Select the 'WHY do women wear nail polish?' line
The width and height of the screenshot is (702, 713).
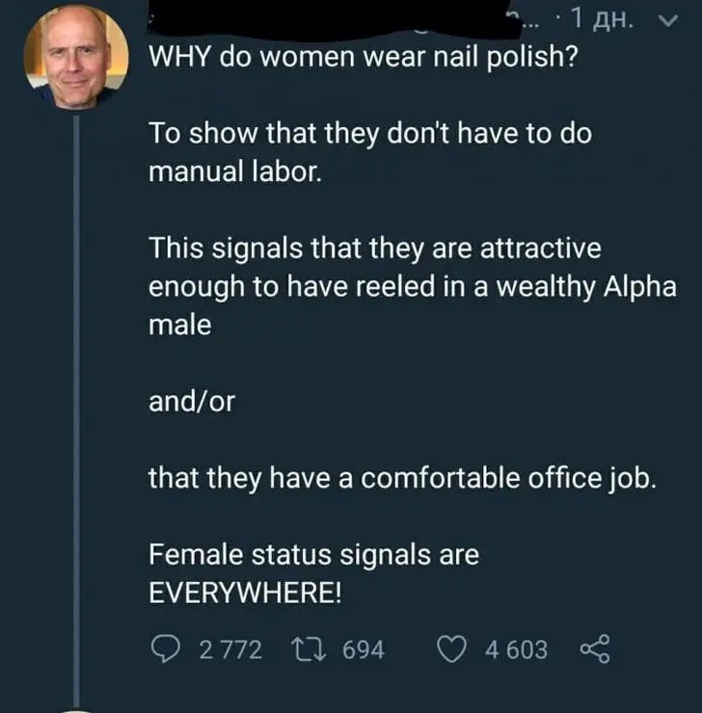pyautogui.click(x=364, y=57)
